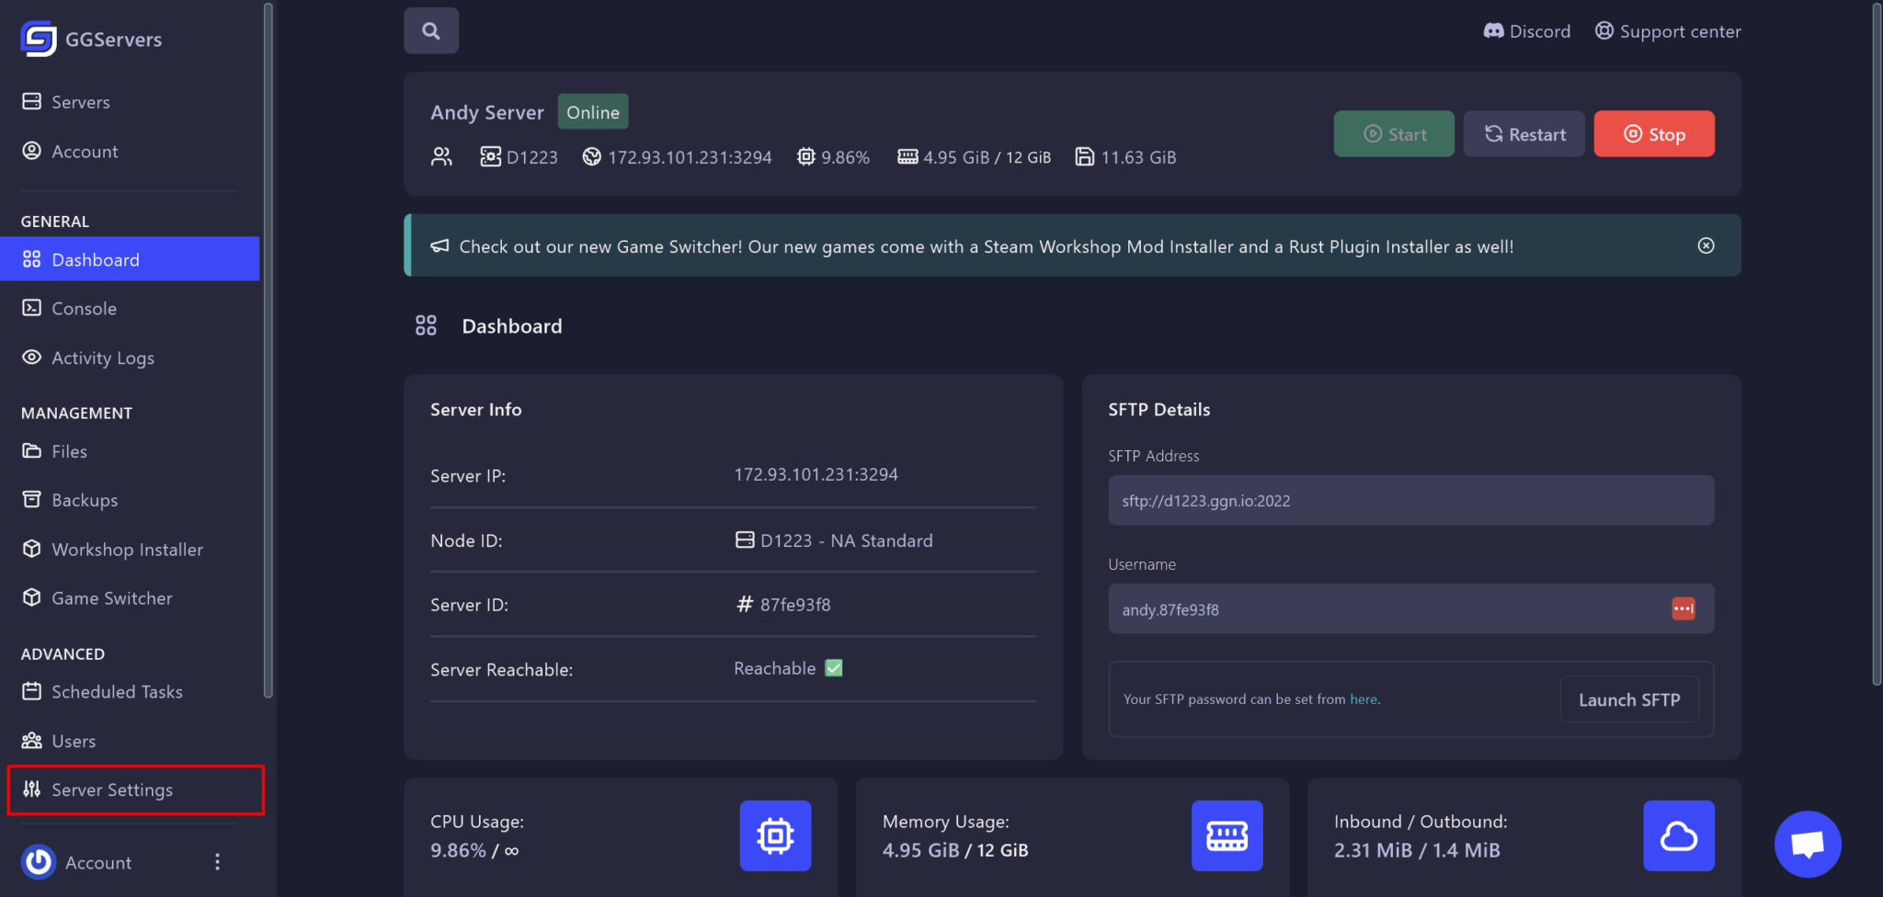The image size is (1883, 897).
Task: Click the Memory Usage RAM icon
Action: [1227, 835]
